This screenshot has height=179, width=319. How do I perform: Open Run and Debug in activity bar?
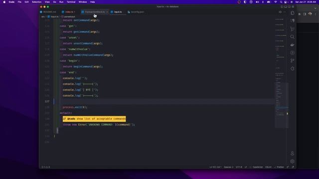pyautogui.click(x=293, y=53)
